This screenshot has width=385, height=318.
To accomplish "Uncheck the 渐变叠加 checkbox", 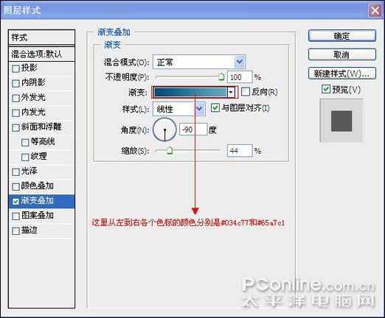I will (x=15, y=202).
